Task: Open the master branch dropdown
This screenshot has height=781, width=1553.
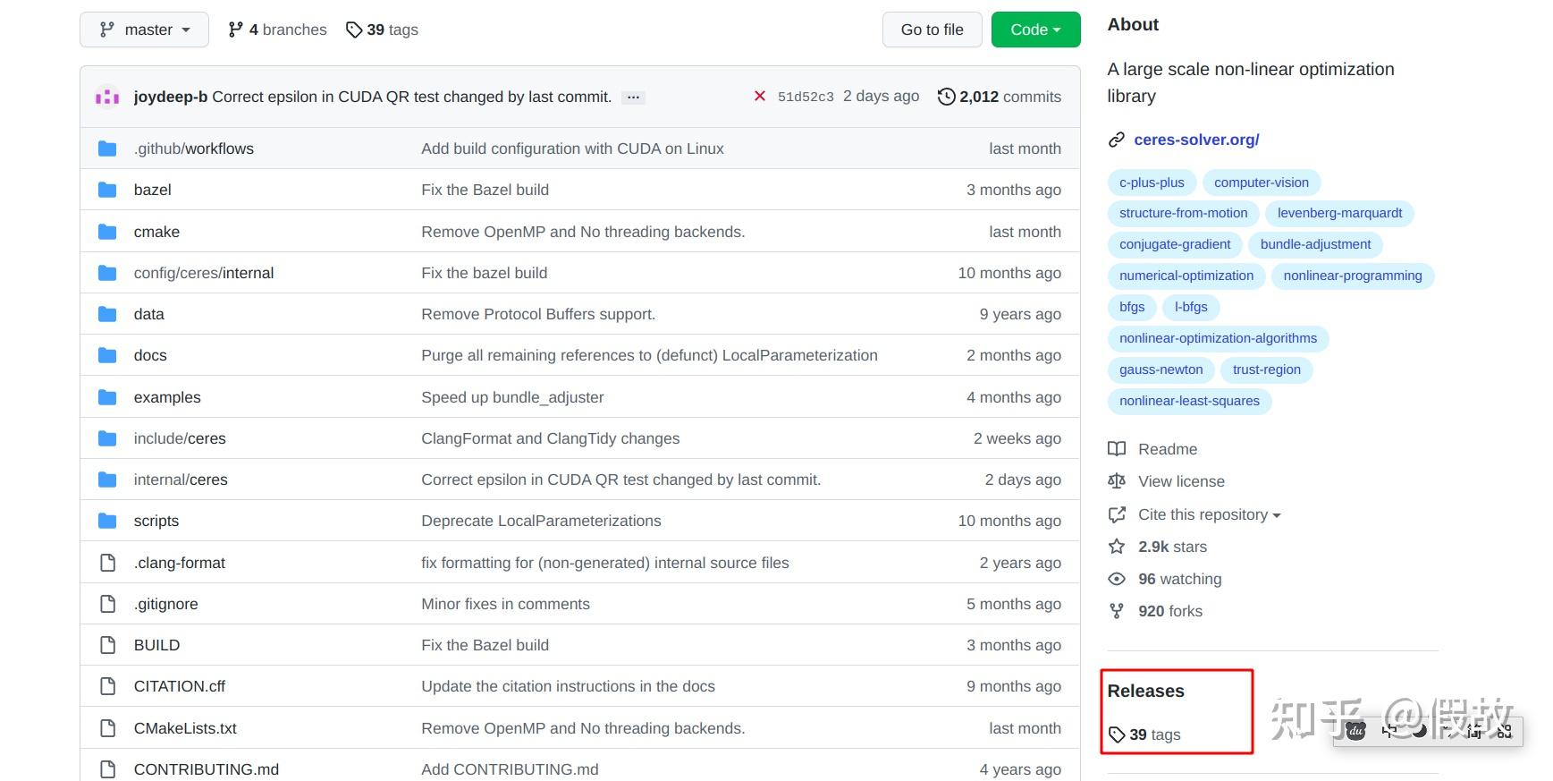Action: click(144, 30)
